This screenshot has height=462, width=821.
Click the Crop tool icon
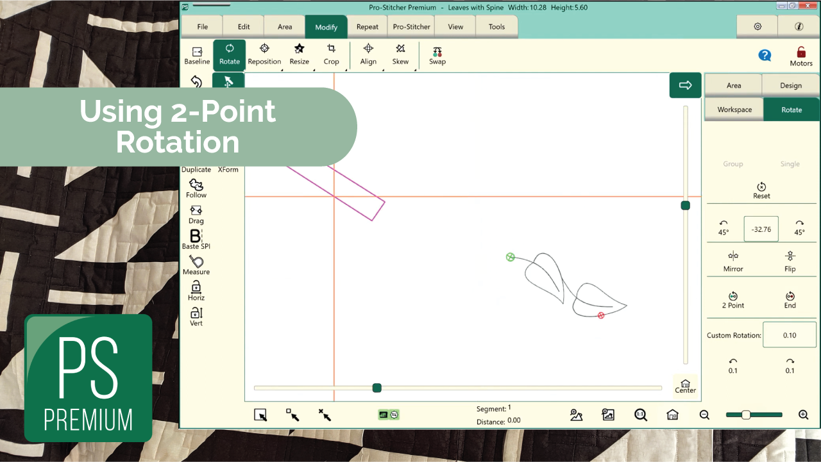[x=331, y=54]
